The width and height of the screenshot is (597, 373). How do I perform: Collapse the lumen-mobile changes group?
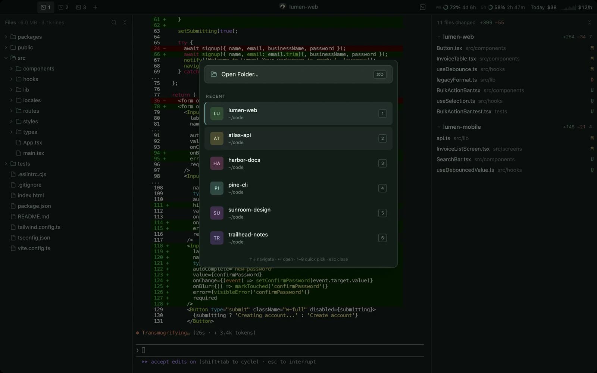[x=439, y=127]
